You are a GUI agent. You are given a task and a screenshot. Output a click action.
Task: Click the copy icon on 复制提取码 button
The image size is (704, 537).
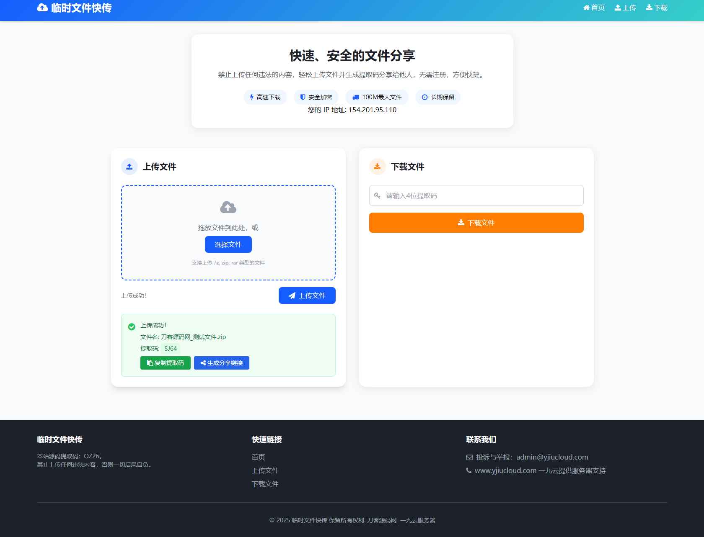pos(150,362)
